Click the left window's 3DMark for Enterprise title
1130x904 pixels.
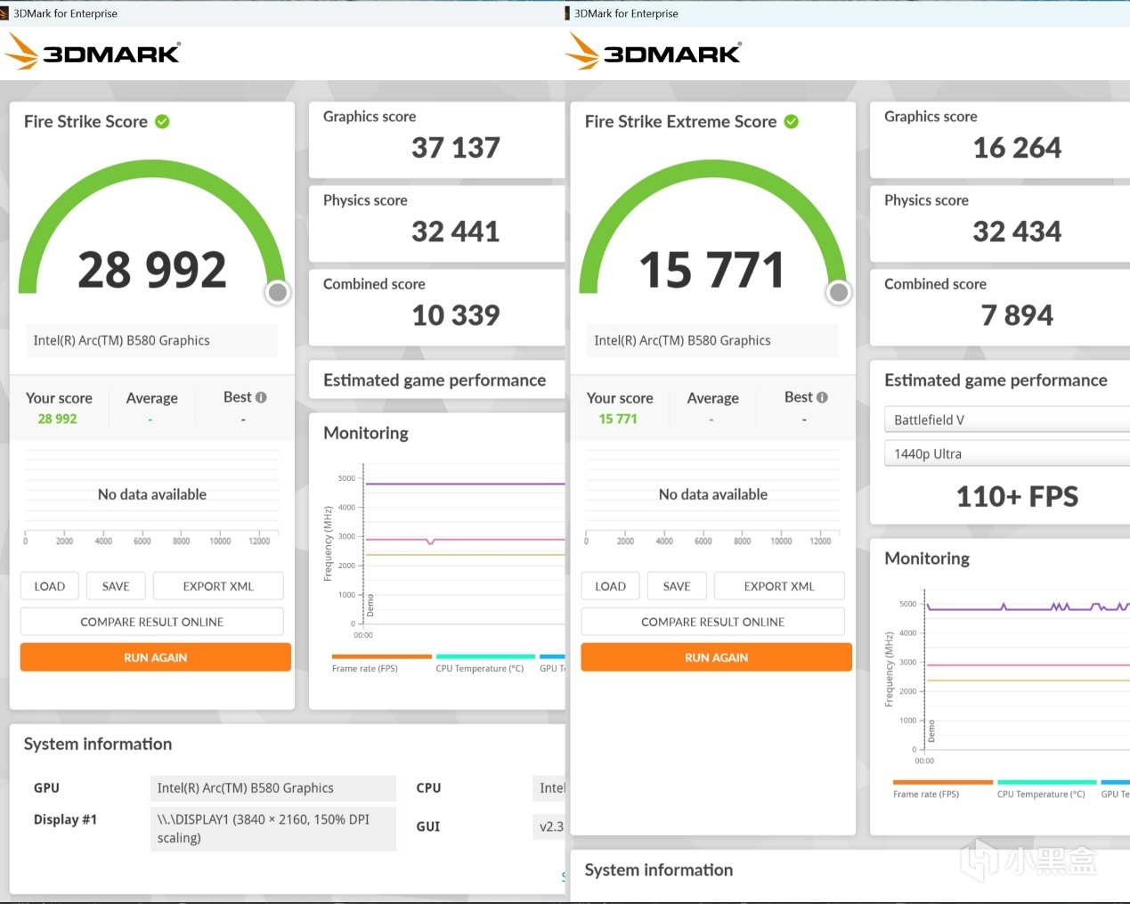[x=65, y=13]
